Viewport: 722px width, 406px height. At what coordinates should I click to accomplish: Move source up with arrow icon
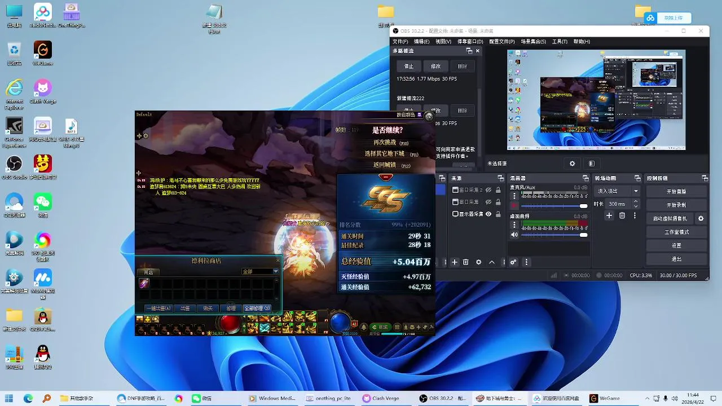tap(492, 262)
